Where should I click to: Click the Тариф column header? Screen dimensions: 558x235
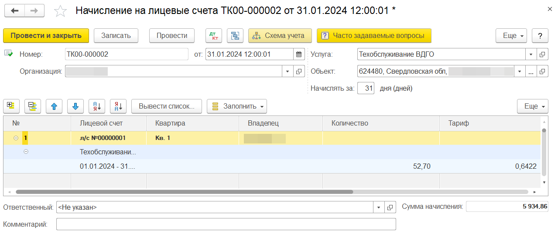(490, 123)
